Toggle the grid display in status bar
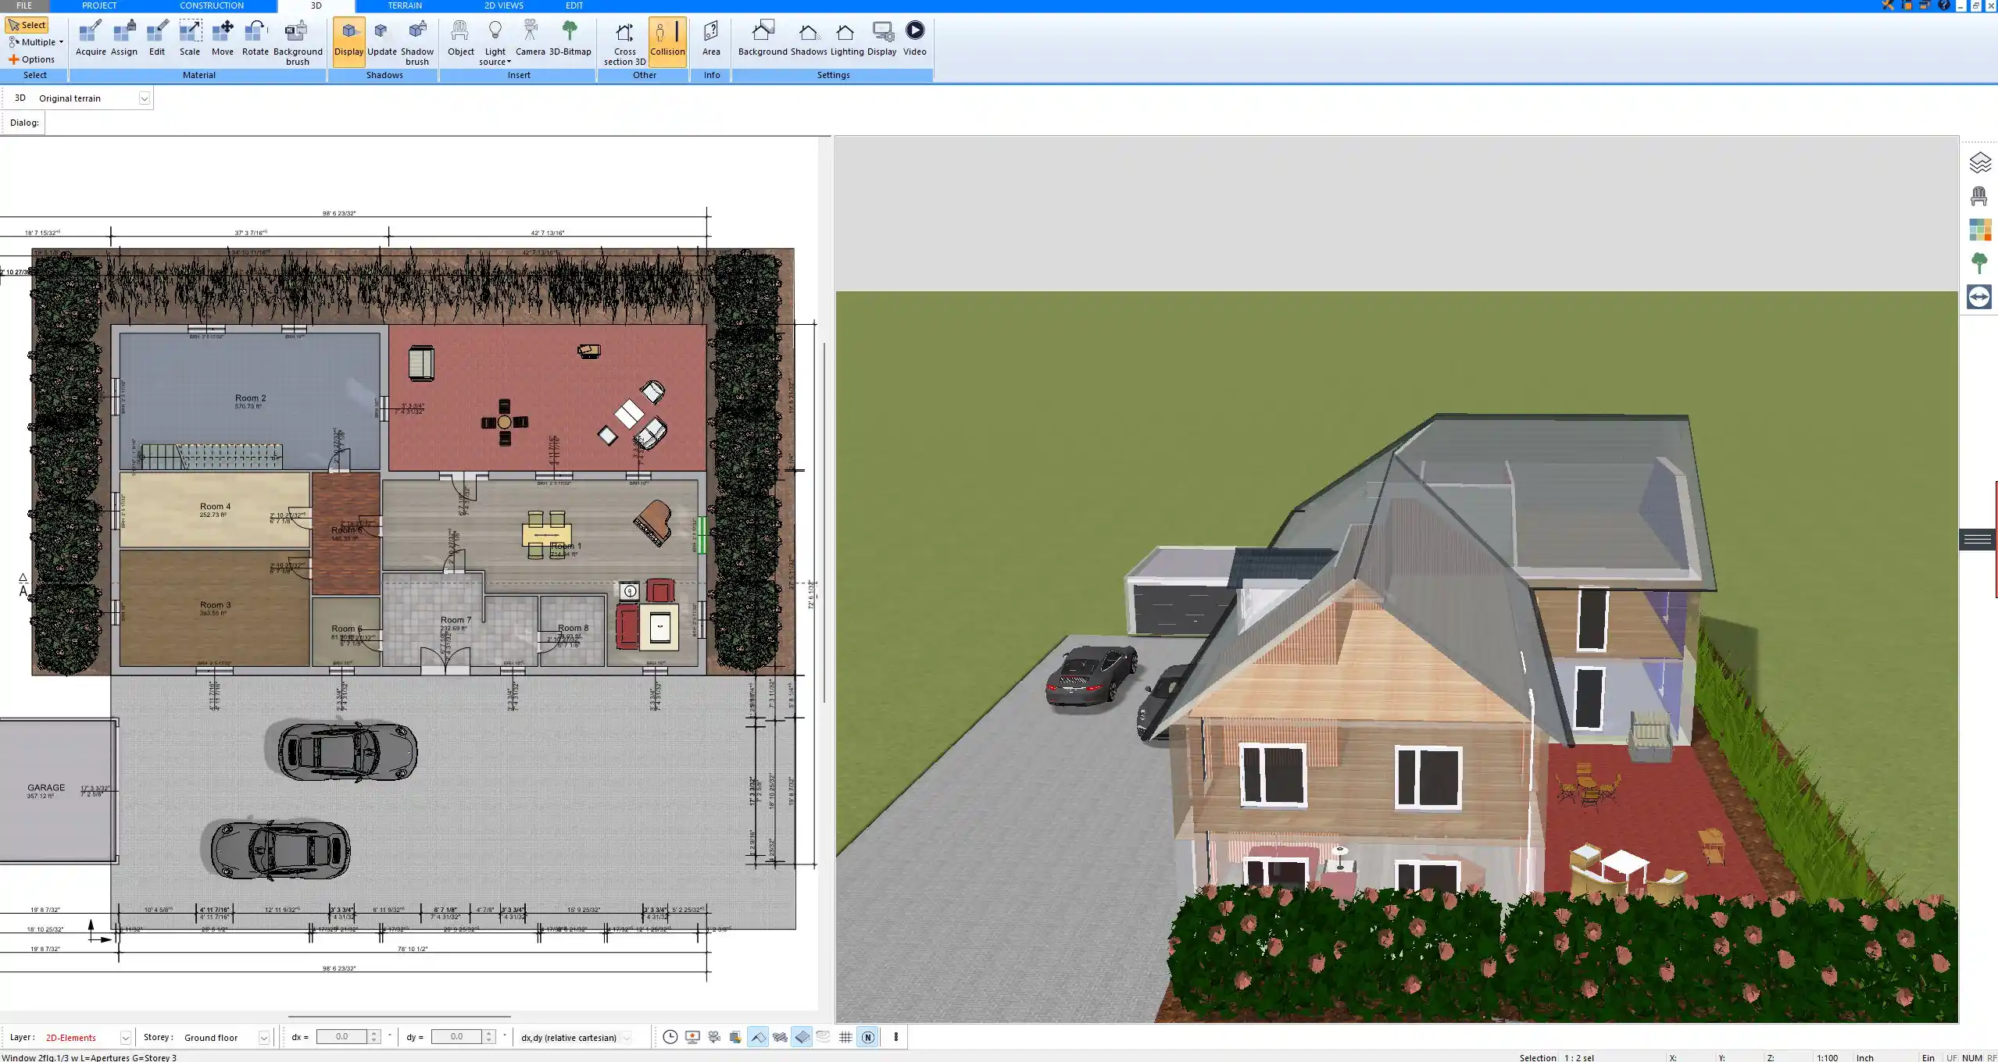This screenshot has width=1998, height=1062. pyautogui.click(x=845, y=1037)
